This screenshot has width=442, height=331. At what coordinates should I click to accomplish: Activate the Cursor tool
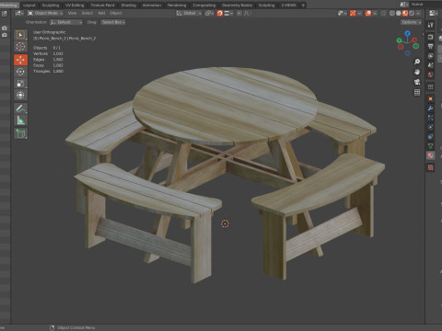click(x=20, y=47)
